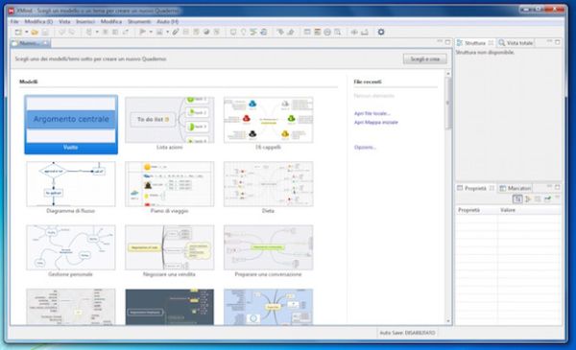Expand dropdown arrow next to flag icon

151,33
